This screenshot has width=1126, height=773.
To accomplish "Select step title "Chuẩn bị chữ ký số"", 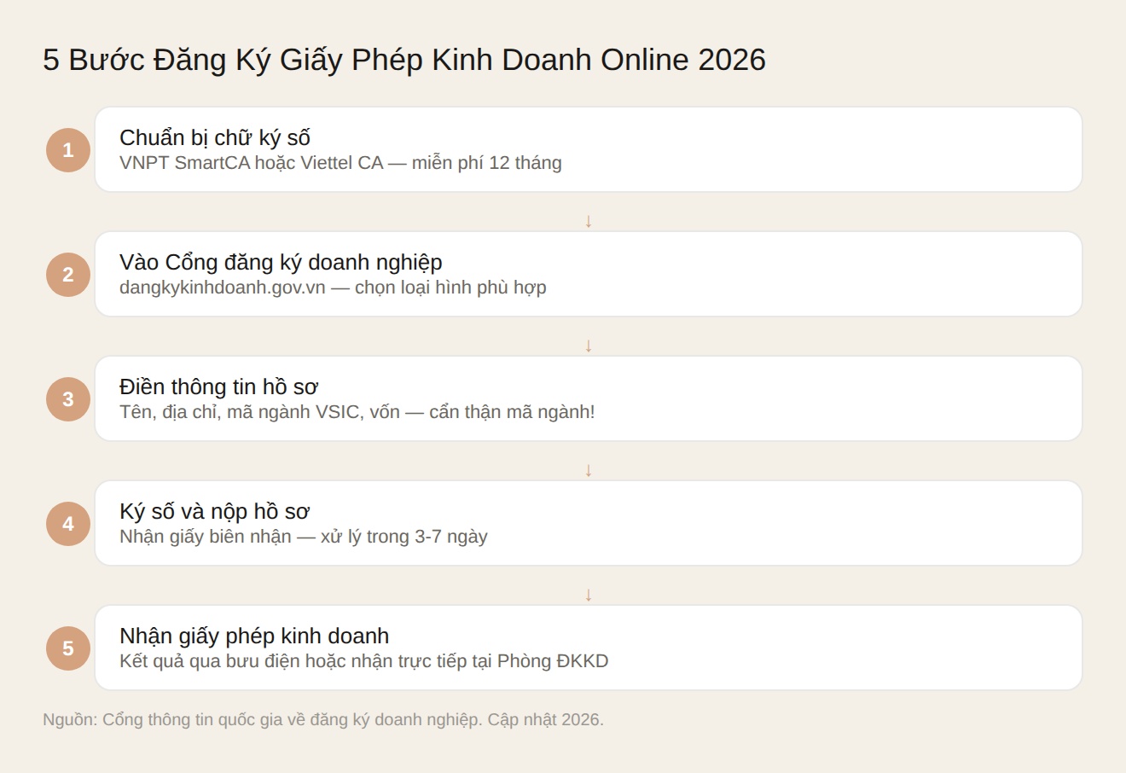I will pos(215,137).
